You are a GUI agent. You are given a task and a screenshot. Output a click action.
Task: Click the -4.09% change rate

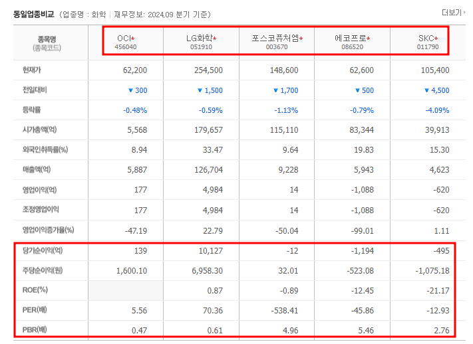(437, 110)
